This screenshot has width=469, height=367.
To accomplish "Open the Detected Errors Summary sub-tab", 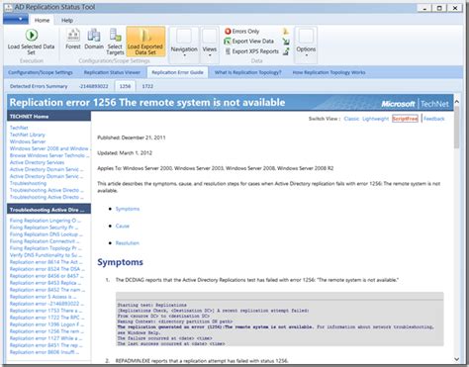I will point(39,86).
